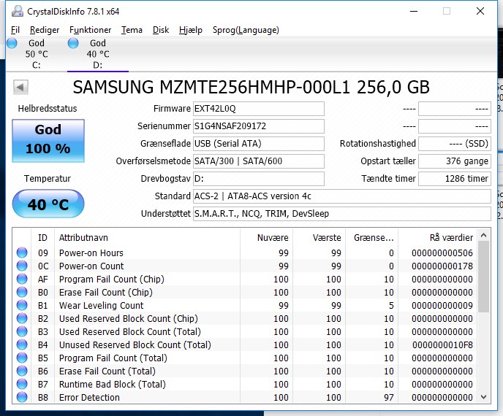This screenshot has height=416, width=503.
Task: Click raw value 0000000010F8
Action: click(442, 345)
